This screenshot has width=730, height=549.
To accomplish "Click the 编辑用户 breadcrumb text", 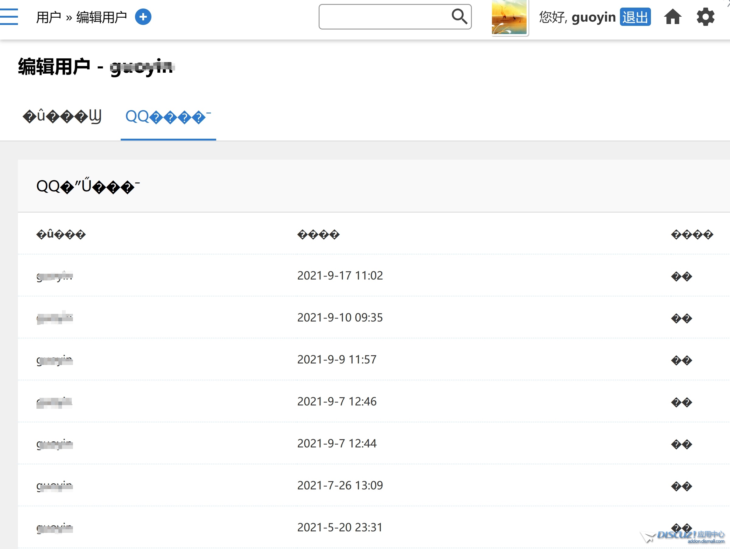I will tap(102, 17).
